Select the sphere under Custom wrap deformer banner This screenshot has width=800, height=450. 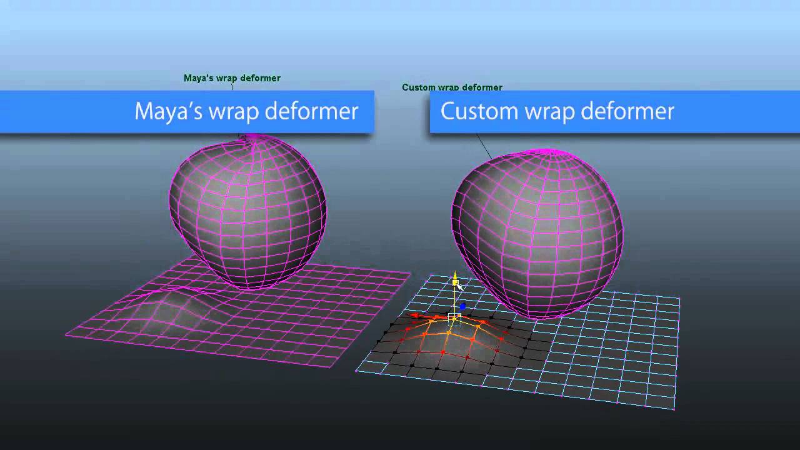click(x=537, y=233)
